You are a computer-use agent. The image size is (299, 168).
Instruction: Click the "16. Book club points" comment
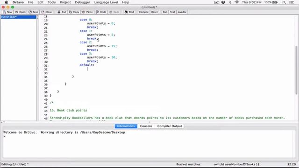click(x=68, y=110)
